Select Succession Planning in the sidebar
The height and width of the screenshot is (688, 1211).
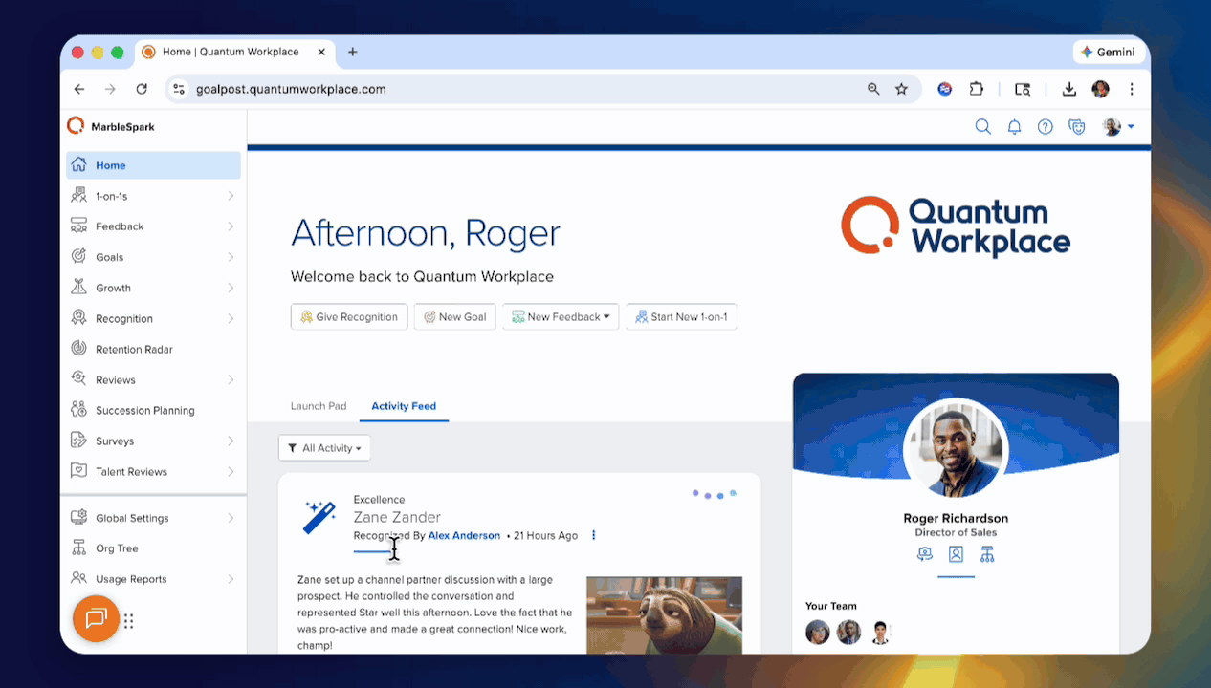click(x=144, y=411)
